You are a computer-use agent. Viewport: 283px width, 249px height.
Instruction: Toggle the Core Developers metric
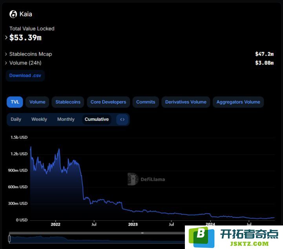(108, 102)
